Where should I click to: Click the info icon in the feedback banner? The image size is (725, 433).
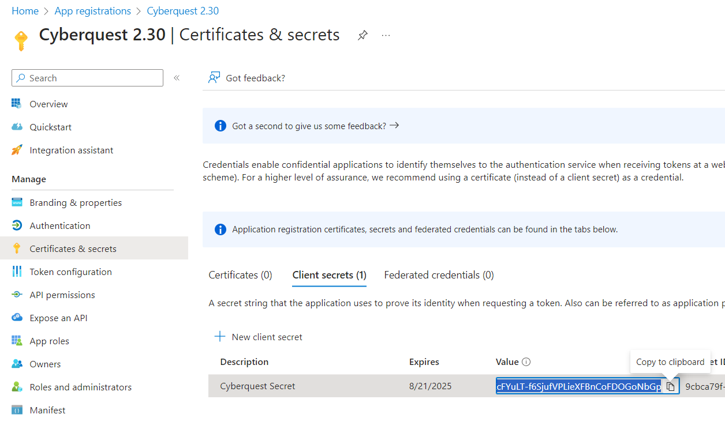coord(220,126)
